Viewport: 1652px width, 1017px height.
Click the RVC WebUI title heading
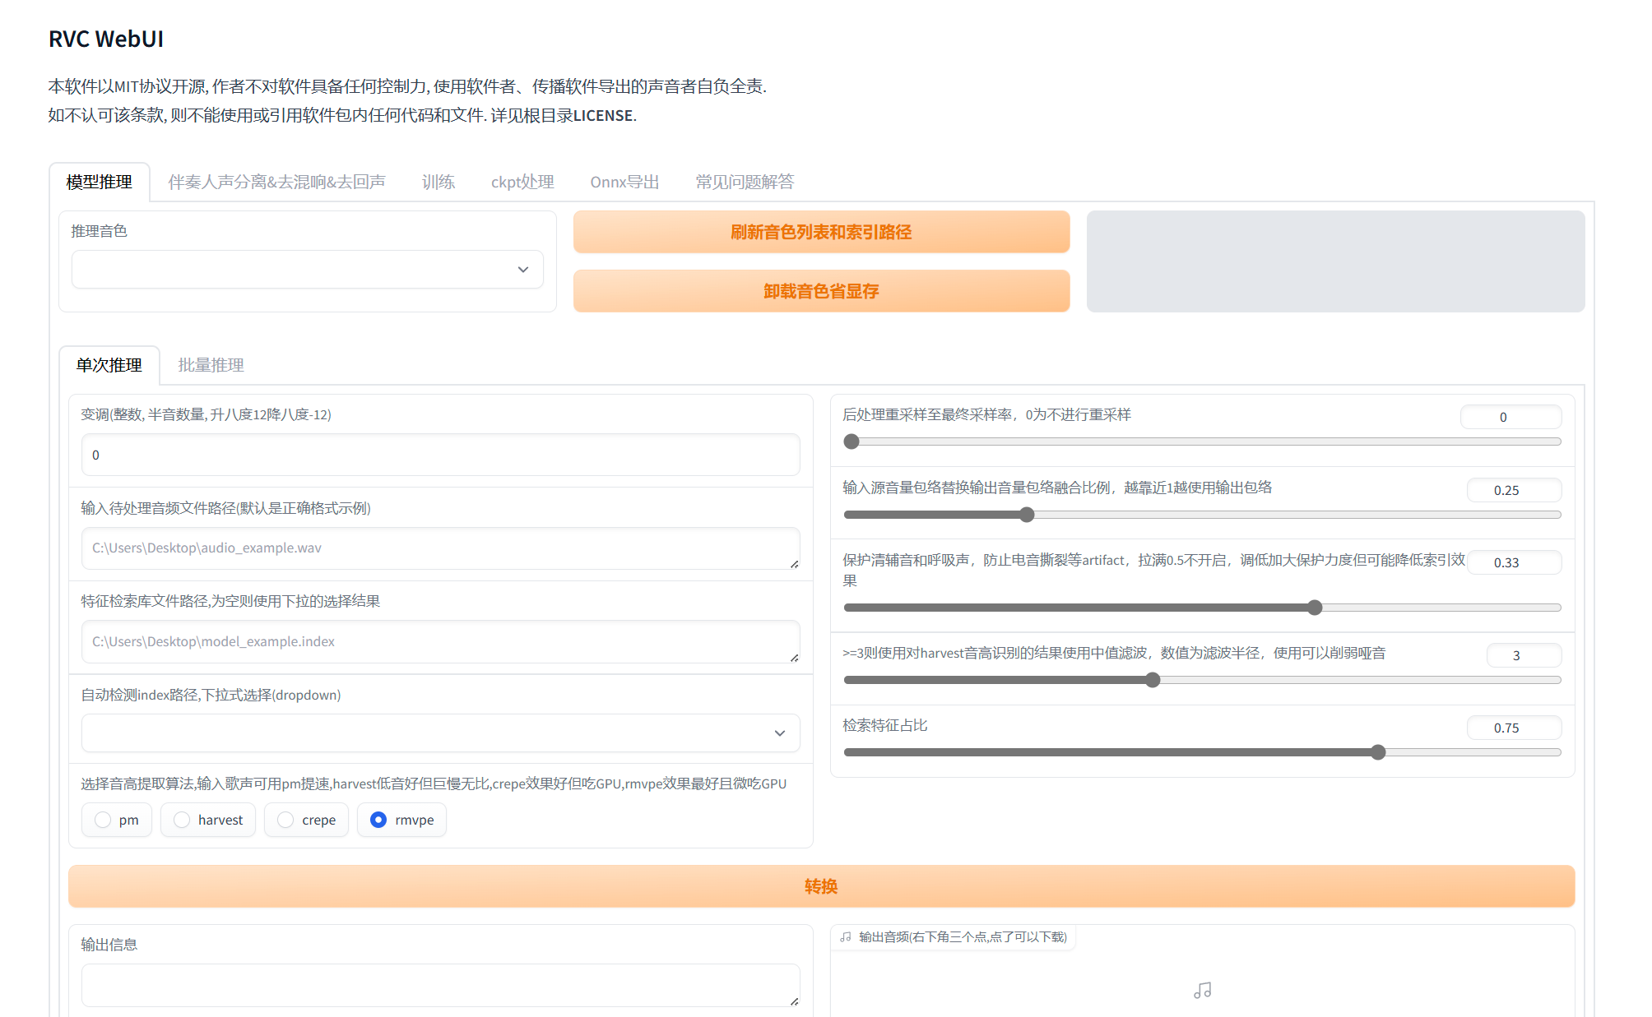[106, 39]
